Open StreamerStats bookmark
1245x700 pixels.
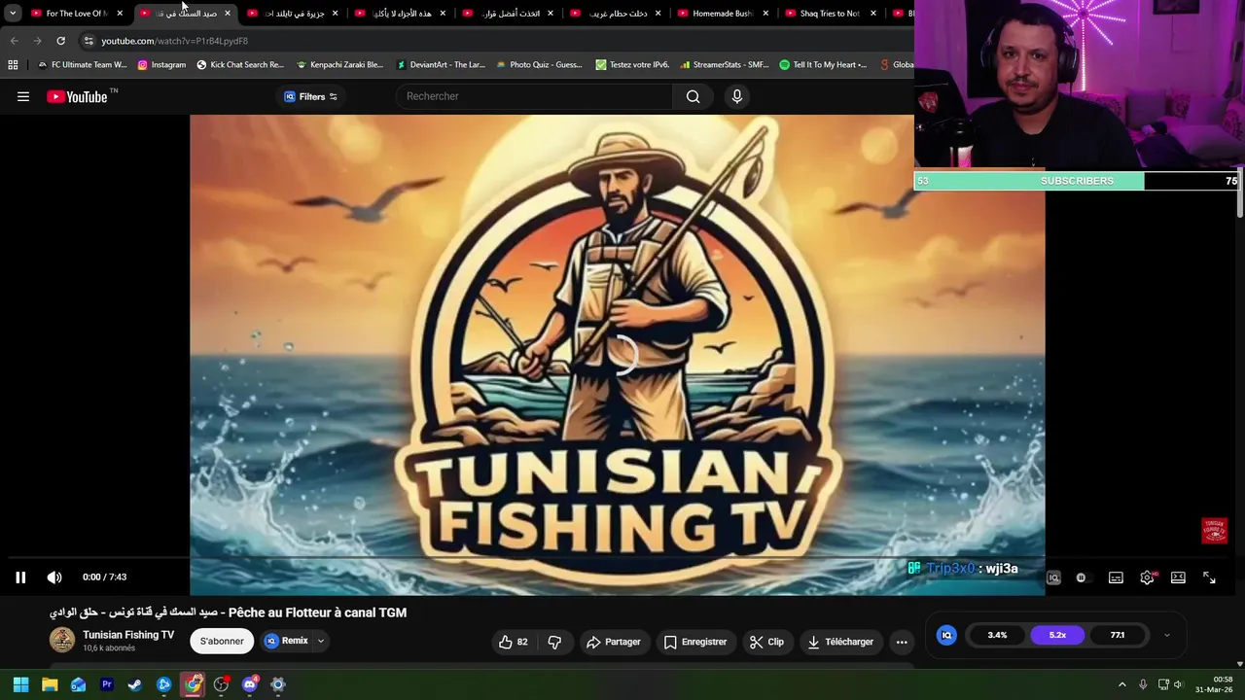pos(725,65)
